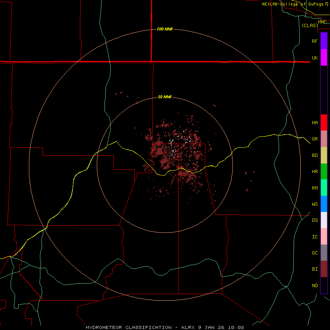Screen dimensions: 330x330
Task: Click the black ND color swatch
Action: coord(324,285)
